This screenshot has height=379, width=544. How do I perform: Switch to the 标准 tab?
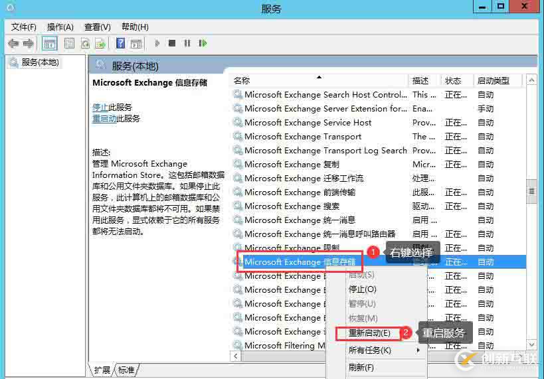click(x=126, y=370)
